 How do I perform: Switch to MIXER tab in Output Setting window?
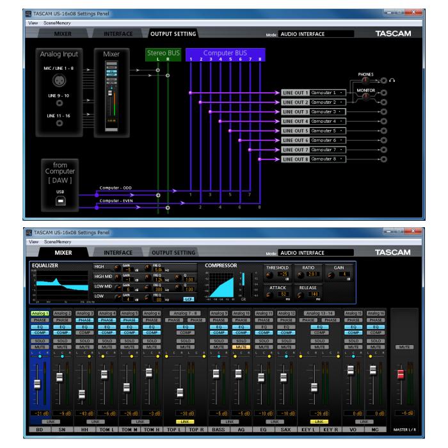(63, 34)
